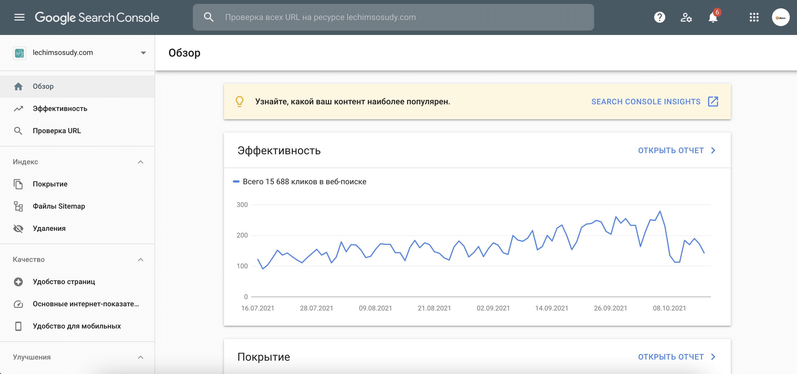The image size is (797, 374).
Task: Click the blue clicks legend swatch
Action: (236, 182)
